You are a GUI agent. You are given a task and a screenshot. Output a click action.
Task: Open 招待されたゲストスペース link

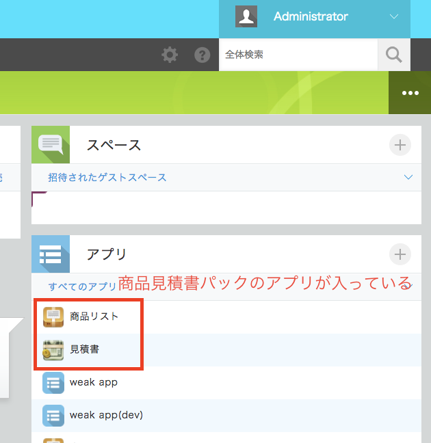(107, 178)
